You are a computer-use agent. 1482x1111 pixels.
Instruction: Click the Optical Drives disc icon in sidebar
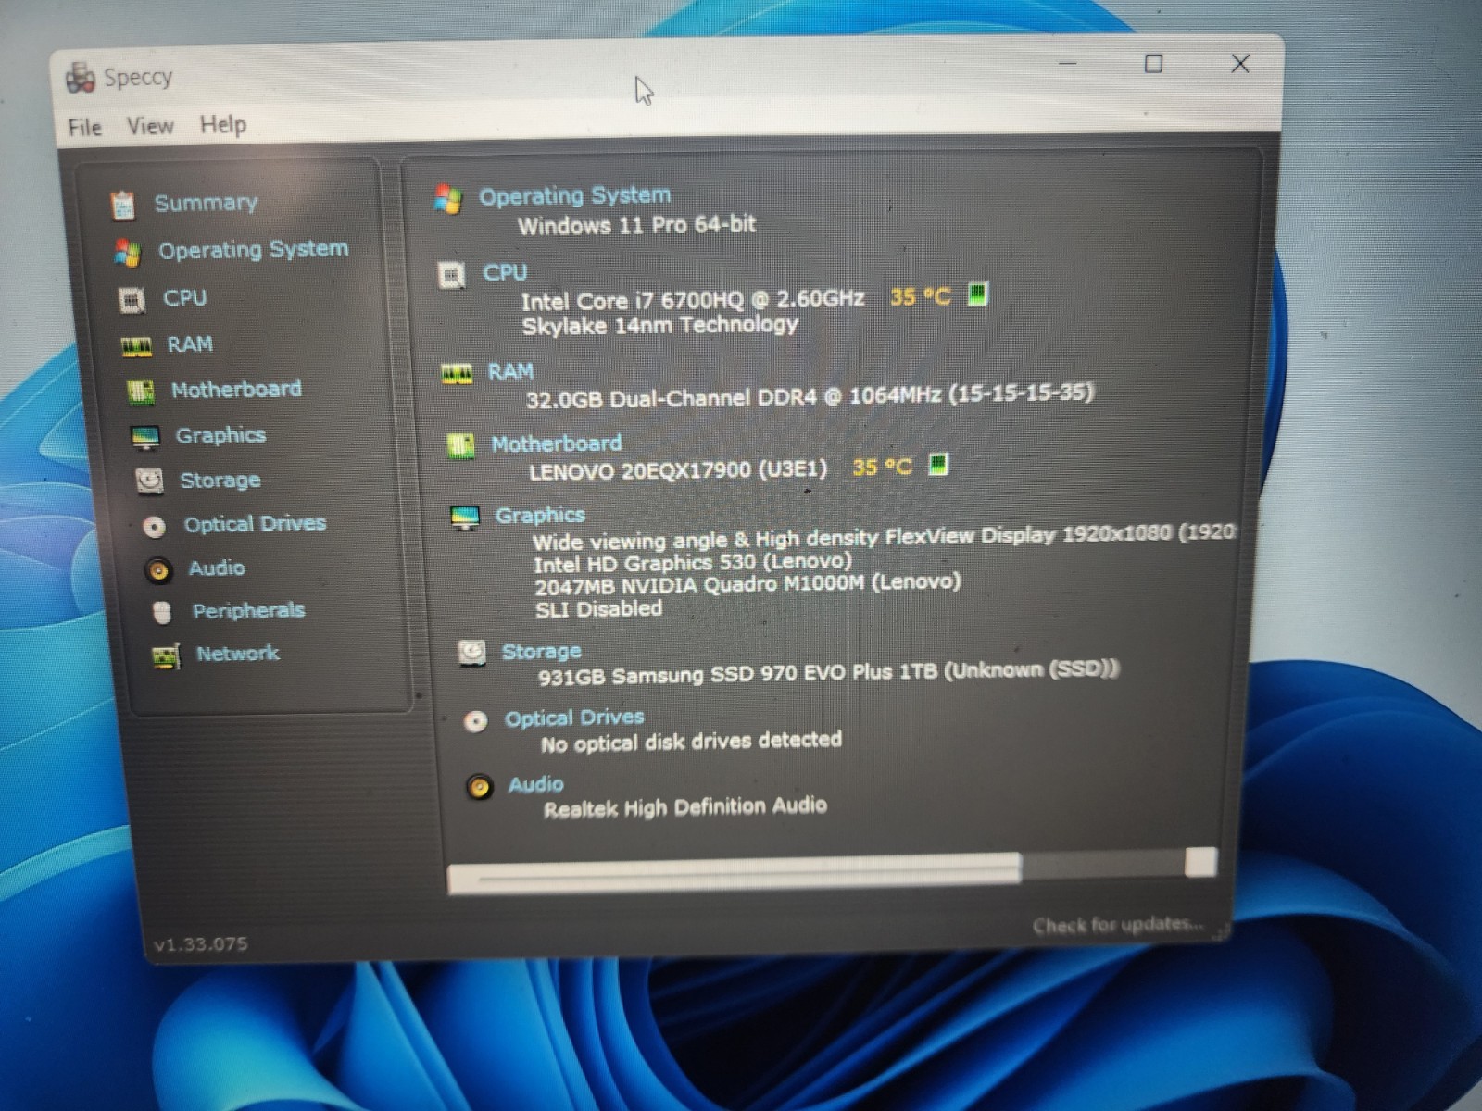155,527
